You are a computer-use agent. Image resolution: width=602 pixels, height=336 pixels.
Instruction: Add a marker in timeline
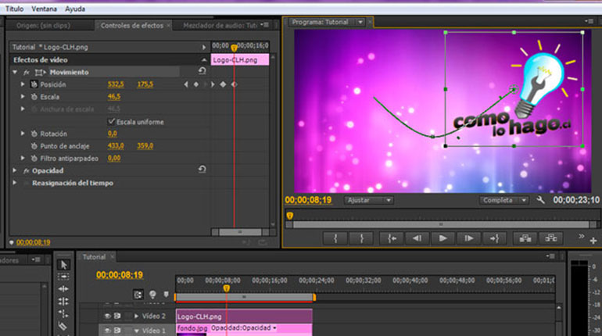pyautogui.click(x=166, y=294)
